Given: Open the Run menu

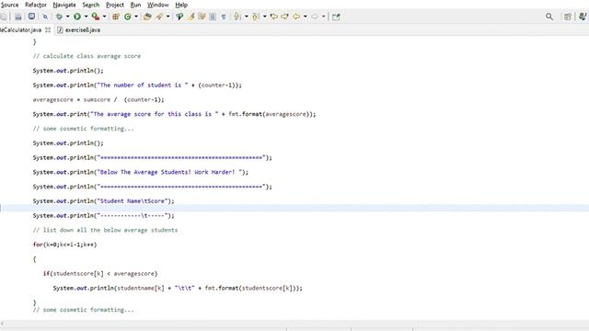Looking at the screenshot, I should 135,5.
